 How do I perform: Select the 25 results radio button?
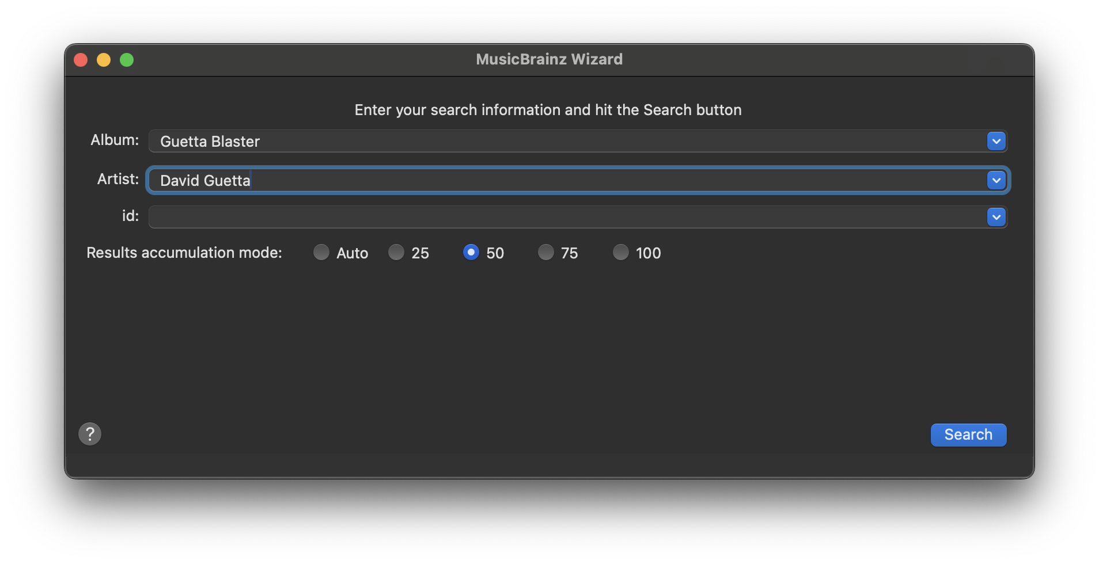tap(396, 252)
